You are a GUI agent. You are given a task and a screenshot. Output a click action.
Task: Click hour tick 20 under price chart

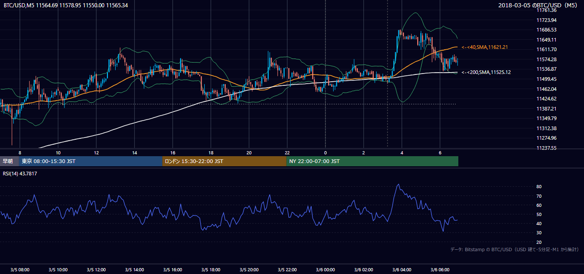(x=249, y=153)
